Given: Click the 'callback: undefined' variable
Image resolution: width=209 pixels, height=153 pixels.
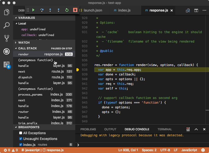Looking at the screenshot, I should 38,35.
